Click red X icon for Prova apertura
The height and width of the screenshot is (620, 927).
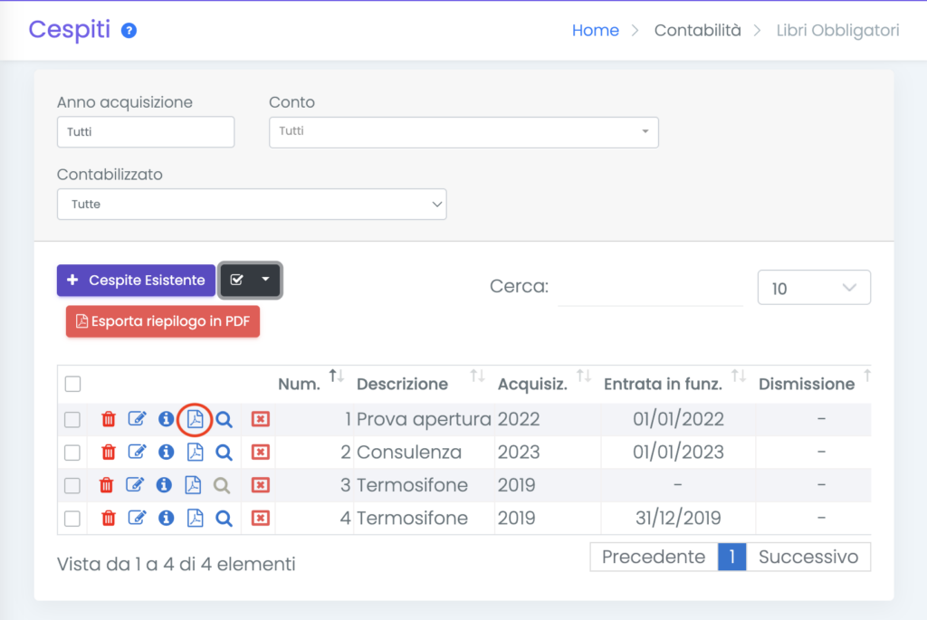click(x=261, y=419)
